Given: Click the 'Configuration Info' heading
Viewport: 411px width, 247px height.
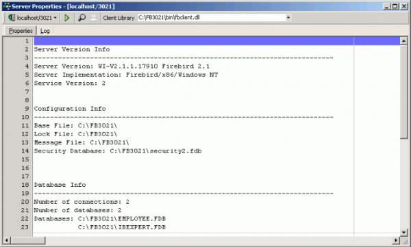Looking at the screenshot, I should 70,109.
